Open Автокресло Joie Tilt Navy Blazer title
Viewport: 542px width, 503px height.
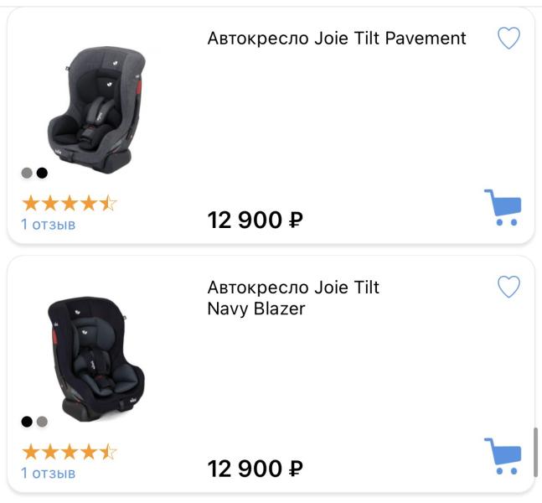coord(293,298)
